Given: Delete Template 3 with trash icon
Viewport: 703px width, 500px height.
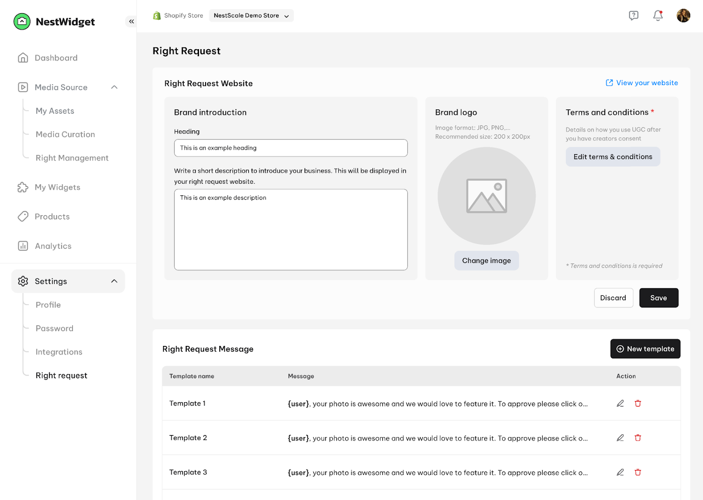Looking at the screenshot, I should click(x=638, y=472).
